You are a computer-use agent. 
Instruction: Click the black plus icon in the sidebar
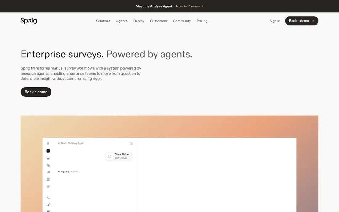pos(48,151)
